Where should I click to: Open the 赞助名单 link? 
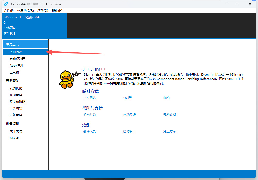[x=130, y=131]
